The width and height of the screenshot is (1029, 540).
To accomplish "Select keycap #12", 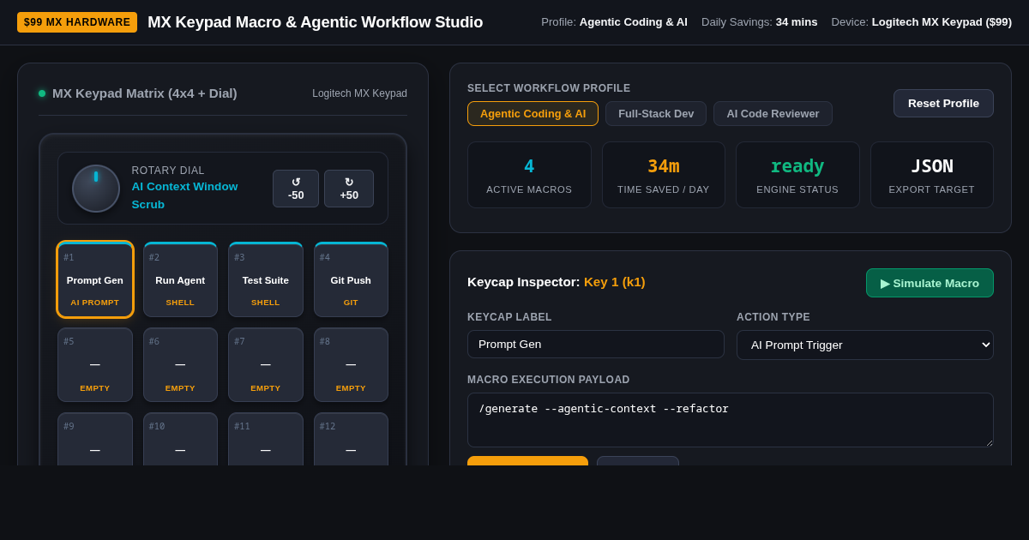I will pos(351,439).
